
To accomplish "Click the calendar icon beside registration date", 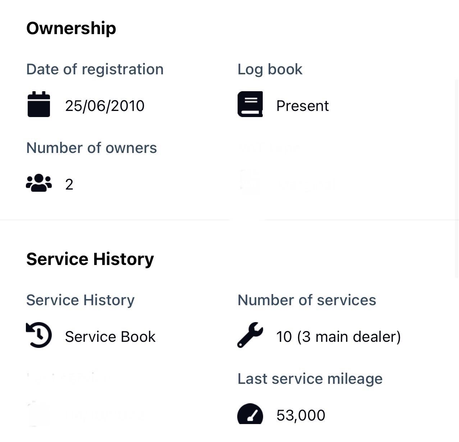I will [x=39, y=104].
